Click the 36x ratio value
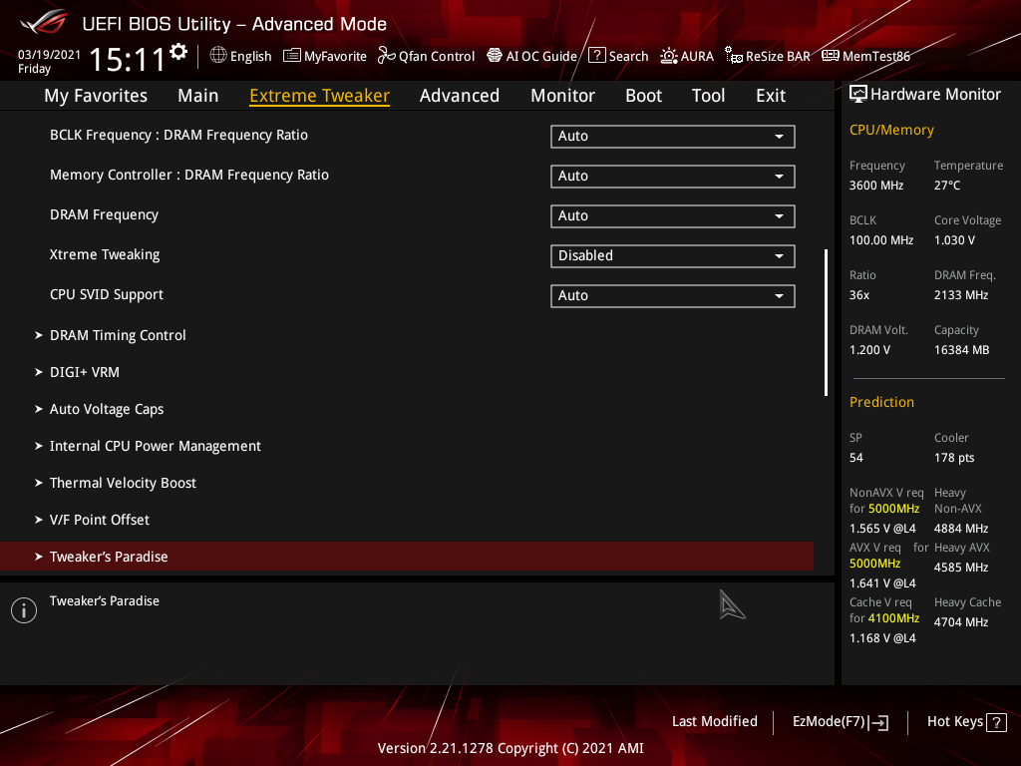Screen dimensions: 1021x766 pyautogui.click(x=859, y=295)
